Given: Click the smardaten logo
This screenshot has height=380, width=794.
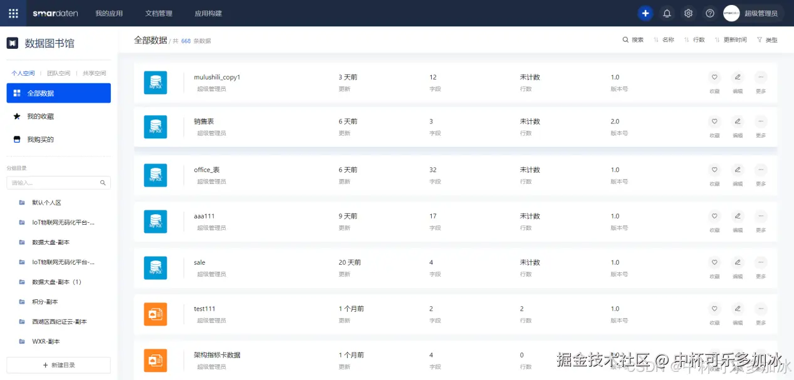Looking at the screenshot, I should coord(55,13).
